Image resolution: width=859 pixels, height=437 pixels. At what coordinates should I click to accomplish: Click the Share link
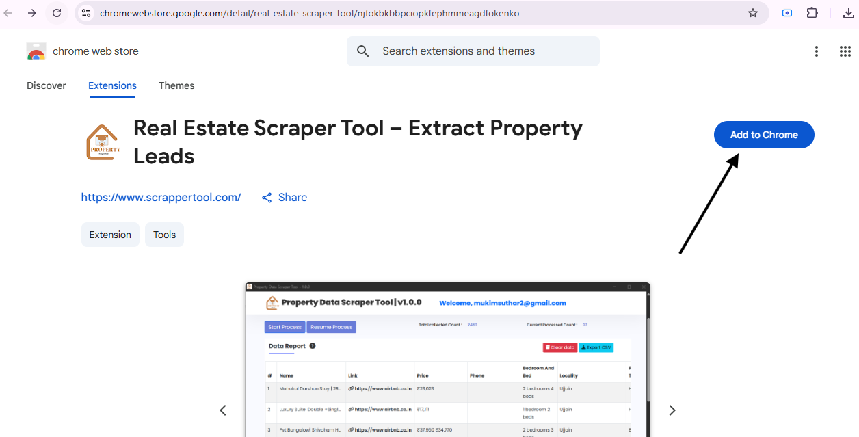click(293, 198)
